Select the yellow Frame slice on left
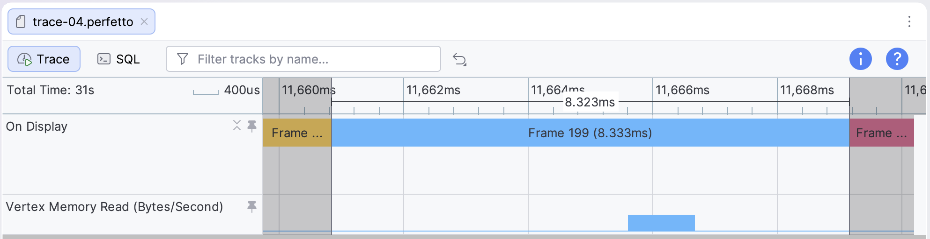 click(297, 133)
